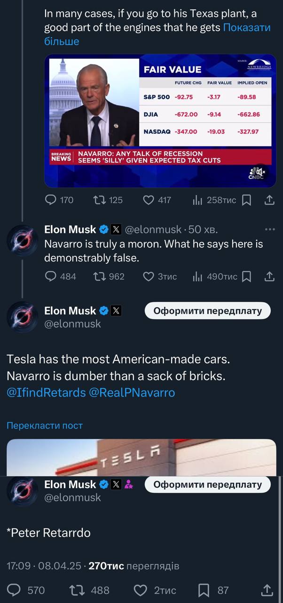Image resolution: width=283 pixels, height=603 pixels.
Task: Reply to the 'truly a moron' tweet
Action: (51, 277)
